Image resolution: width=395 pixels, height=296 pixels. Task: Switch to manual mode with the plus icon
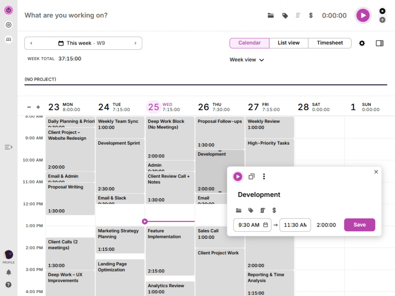pyautogui.click(x=382, y=20)
